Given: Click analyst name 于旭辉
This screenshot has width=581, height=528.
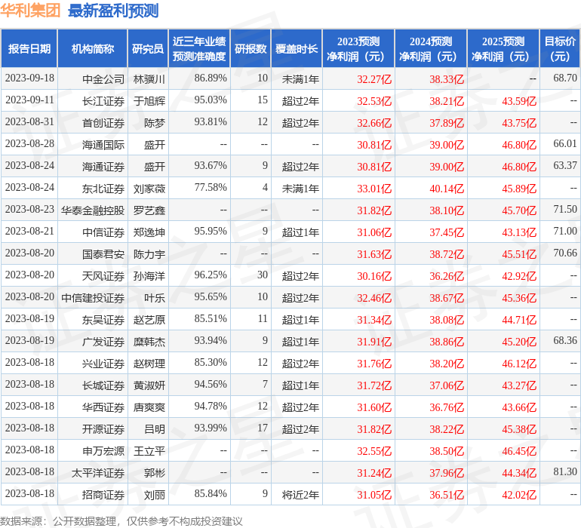Looking at the screenshot, I should coord(149,101).
